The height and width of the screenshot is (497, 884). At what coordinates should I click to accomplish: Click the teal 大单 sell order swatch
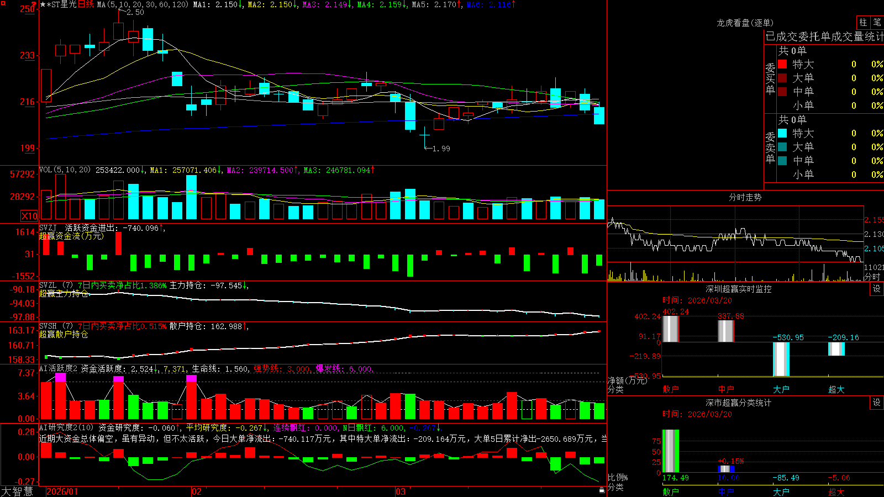782,147
